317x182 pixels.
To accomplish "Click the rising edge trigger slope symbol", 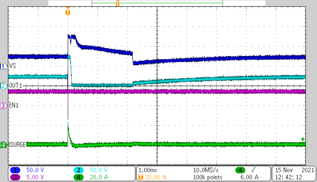I will tap(253, 170).
